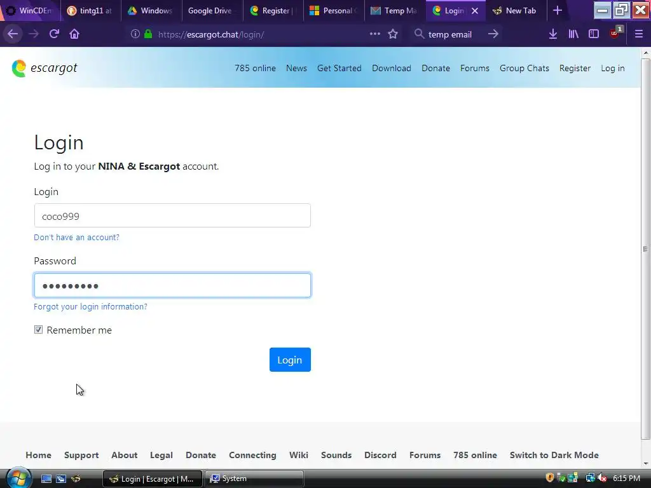Open Forgot your login information link

click(x=90, y=306)
